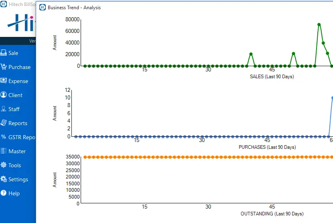Screen dimensions: 333x223
Task: Open the Expense icon in the sidebar
Action: click(x=4, y=81)
